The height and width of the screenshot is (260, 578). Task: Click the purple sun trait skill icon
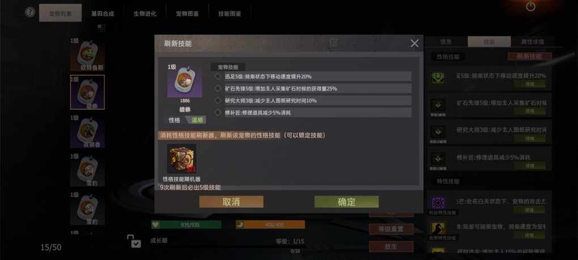click(438, 203)
